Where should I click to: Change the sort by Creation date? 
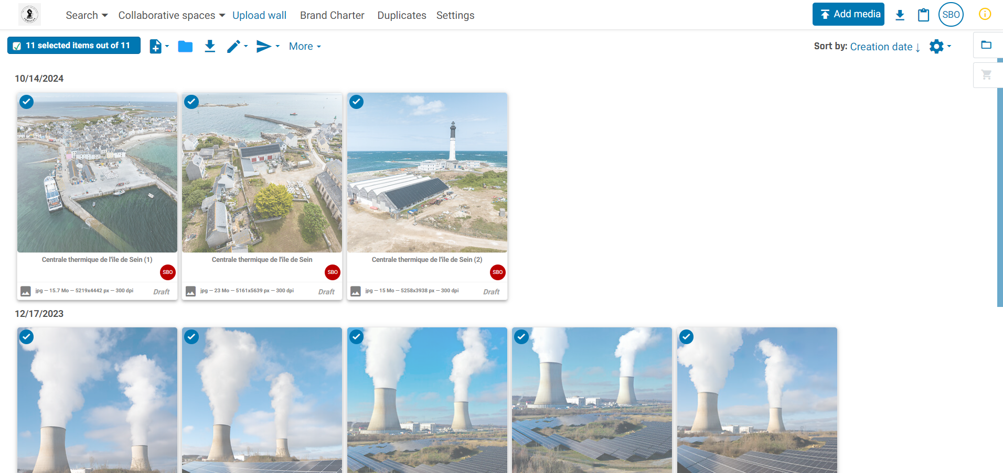point(885,47)
